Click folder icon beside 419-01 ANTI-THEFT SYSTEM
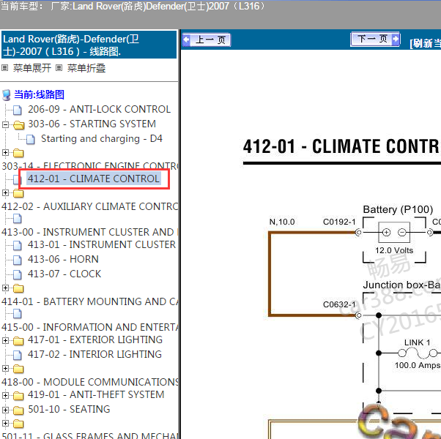Viewport: 441px width, 439px height. pyautogui.click(x=18, y=396)
